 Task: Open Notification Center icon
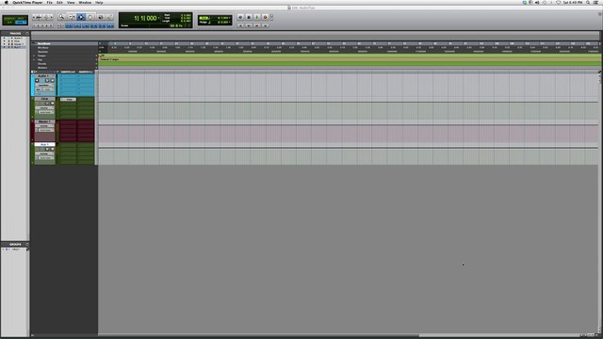coord(595,2)
